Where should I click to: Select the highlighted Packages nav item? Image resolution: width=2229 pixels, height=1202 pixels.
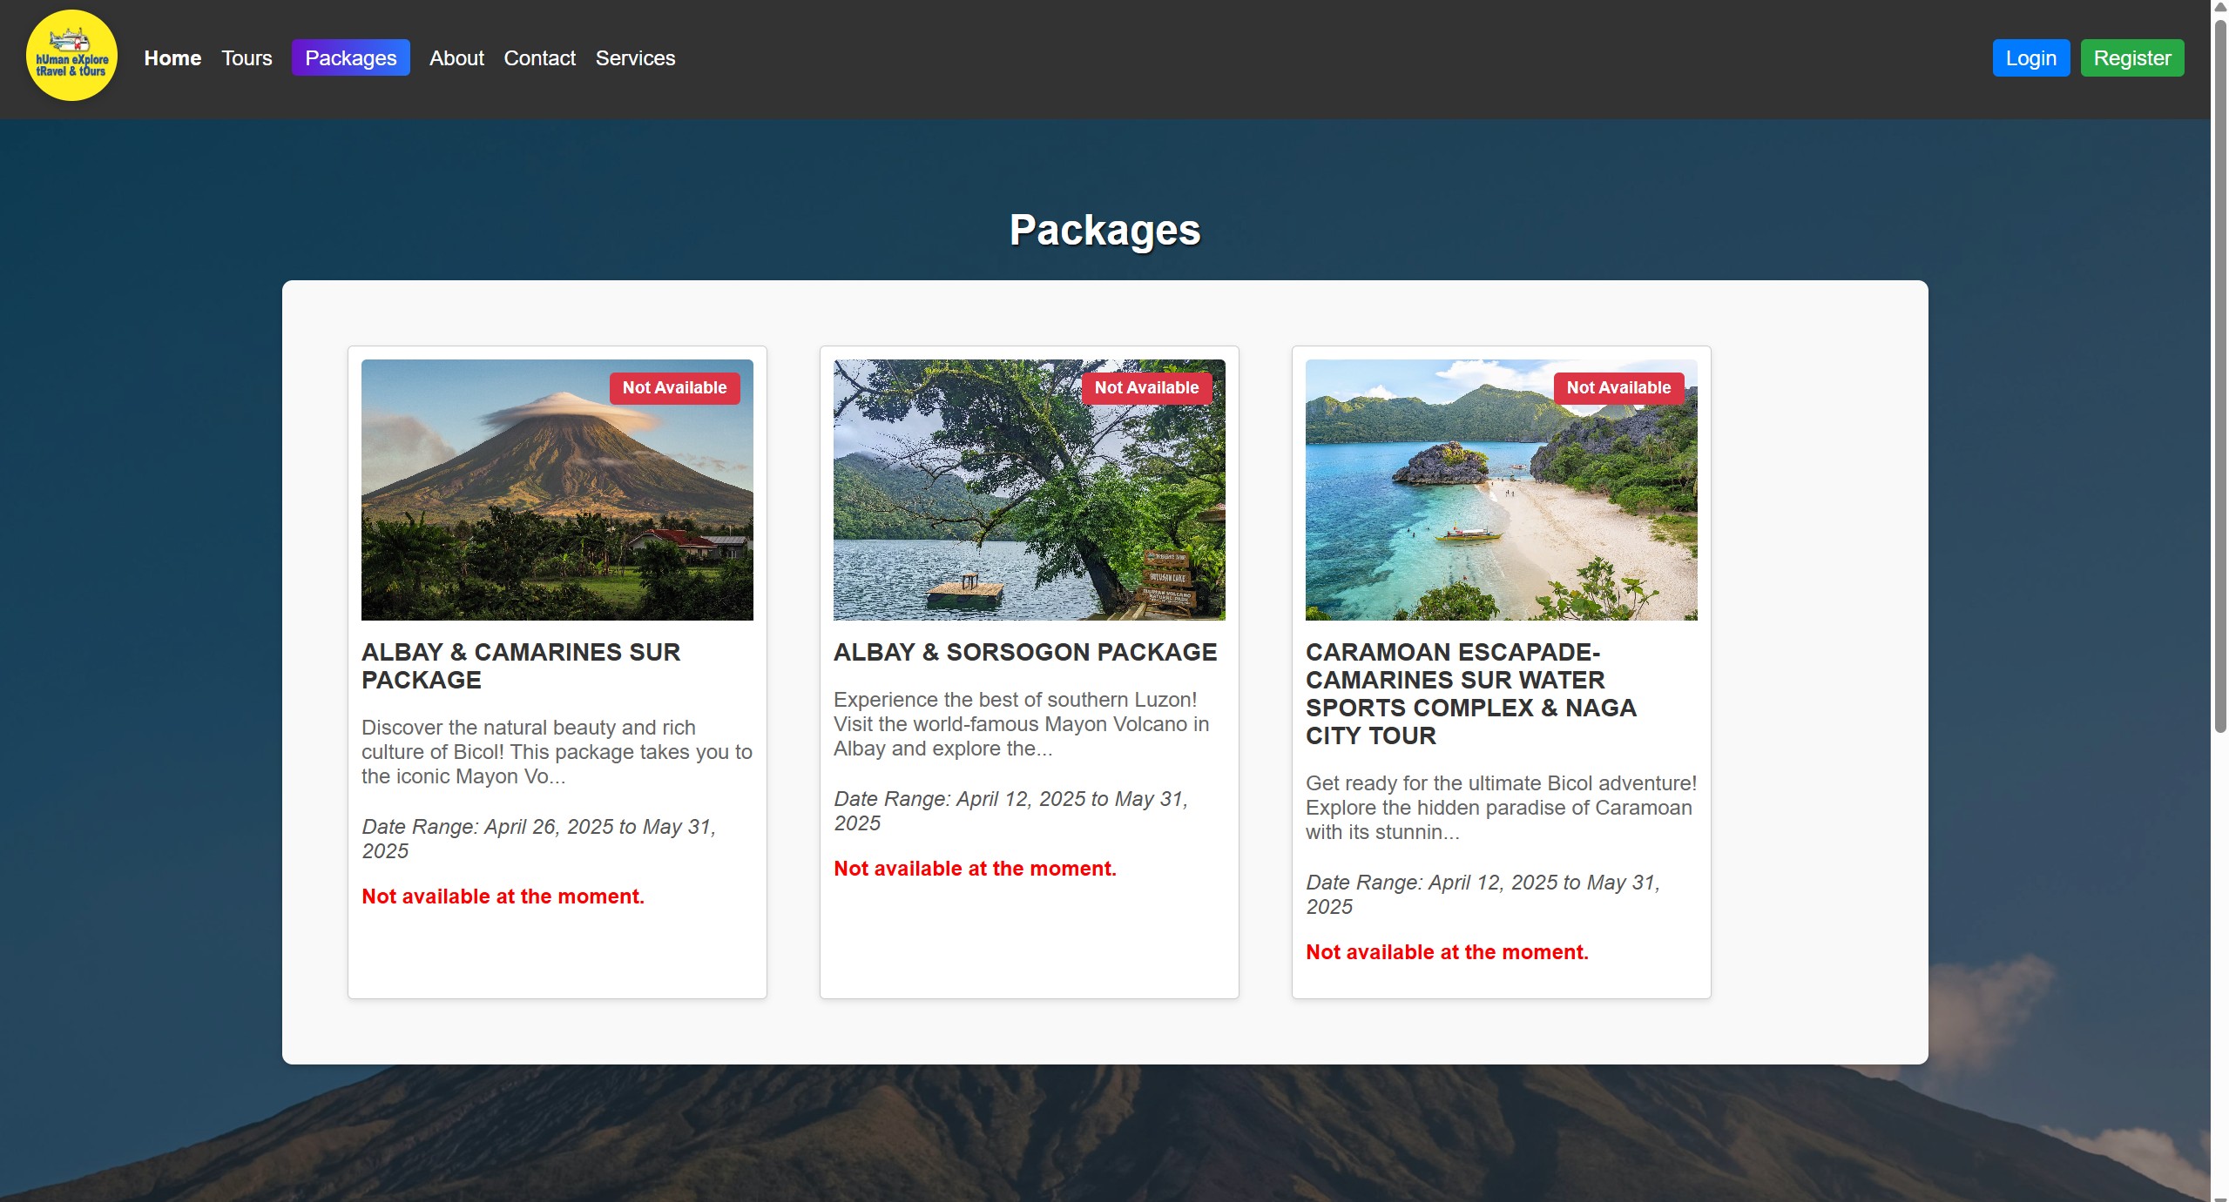click(350, 58)
